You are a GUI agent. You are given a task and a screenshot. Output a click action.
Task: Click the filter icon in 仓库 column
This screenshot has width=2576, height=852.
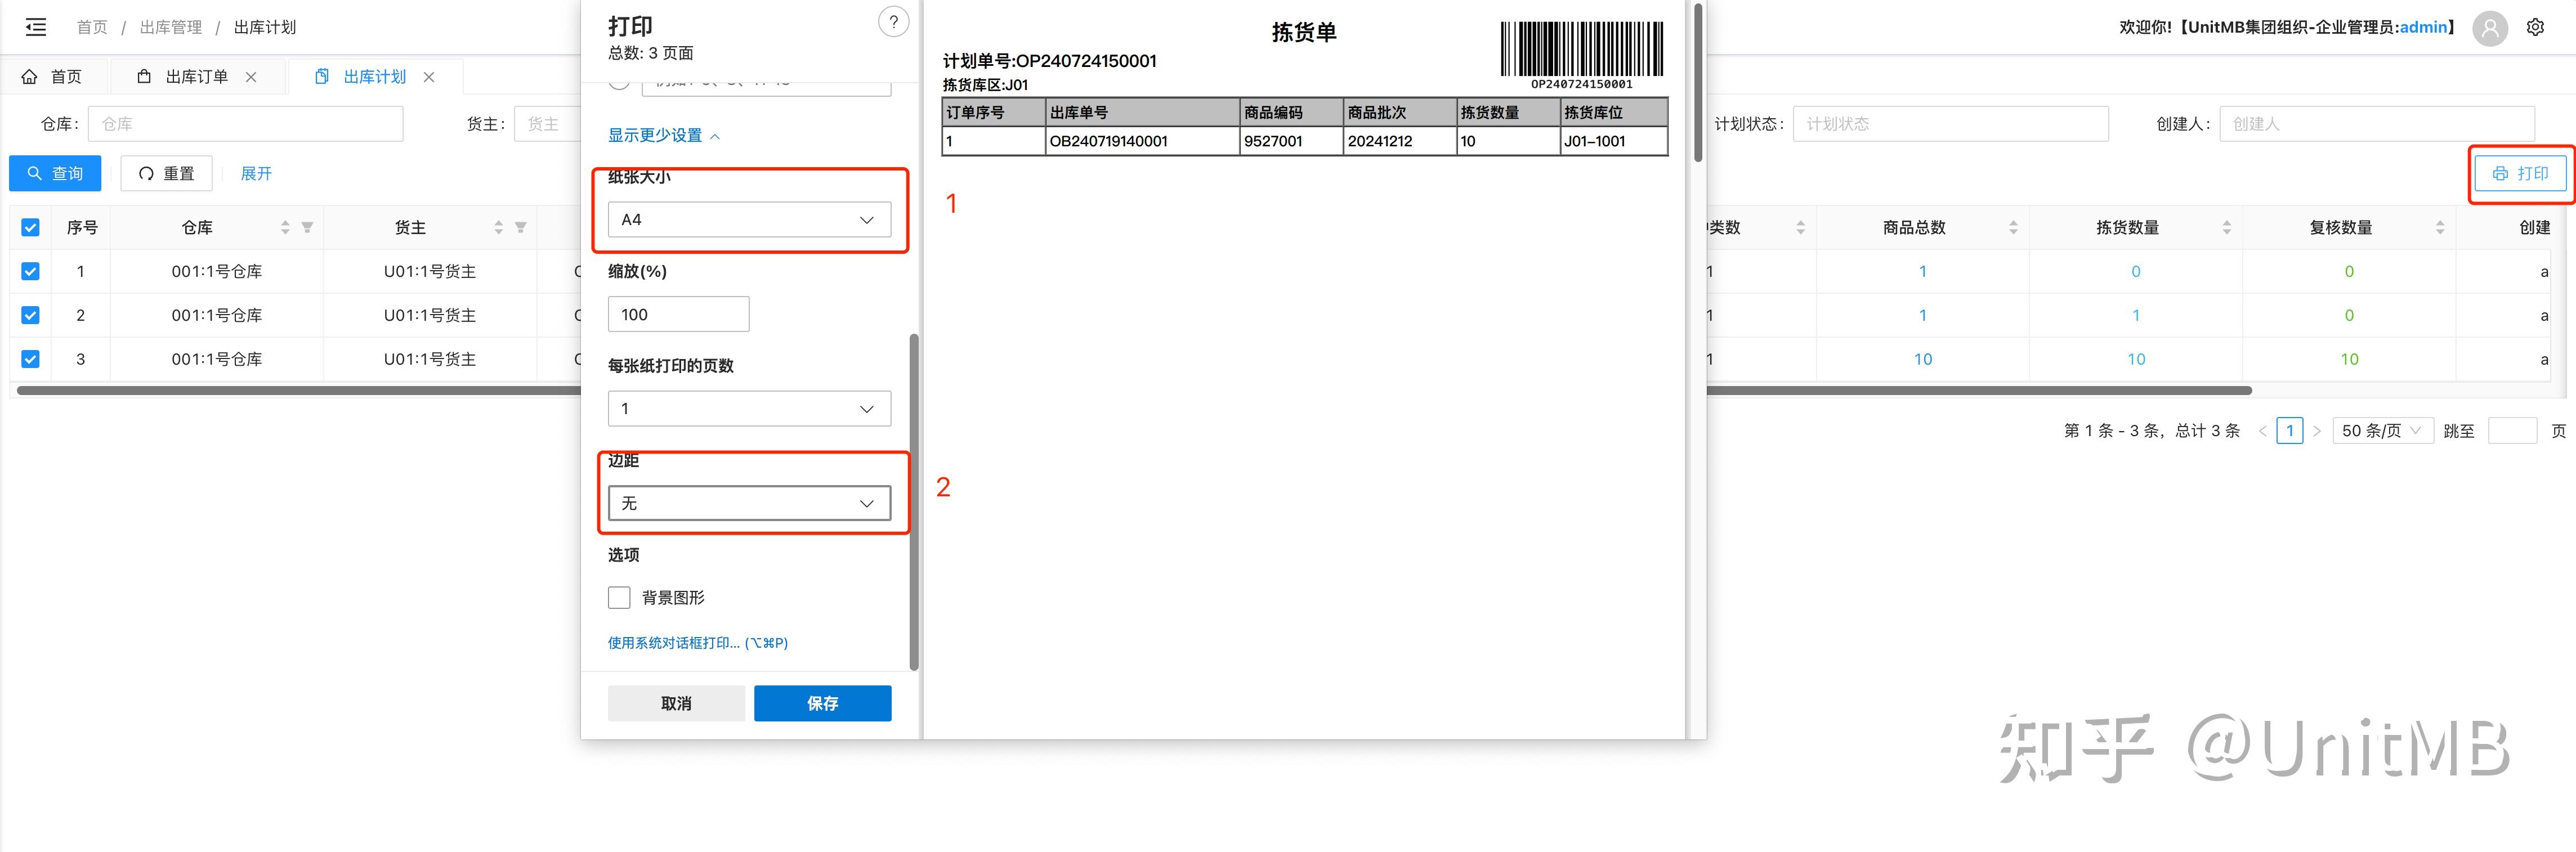pyautogui.click(x=307, y=228)
